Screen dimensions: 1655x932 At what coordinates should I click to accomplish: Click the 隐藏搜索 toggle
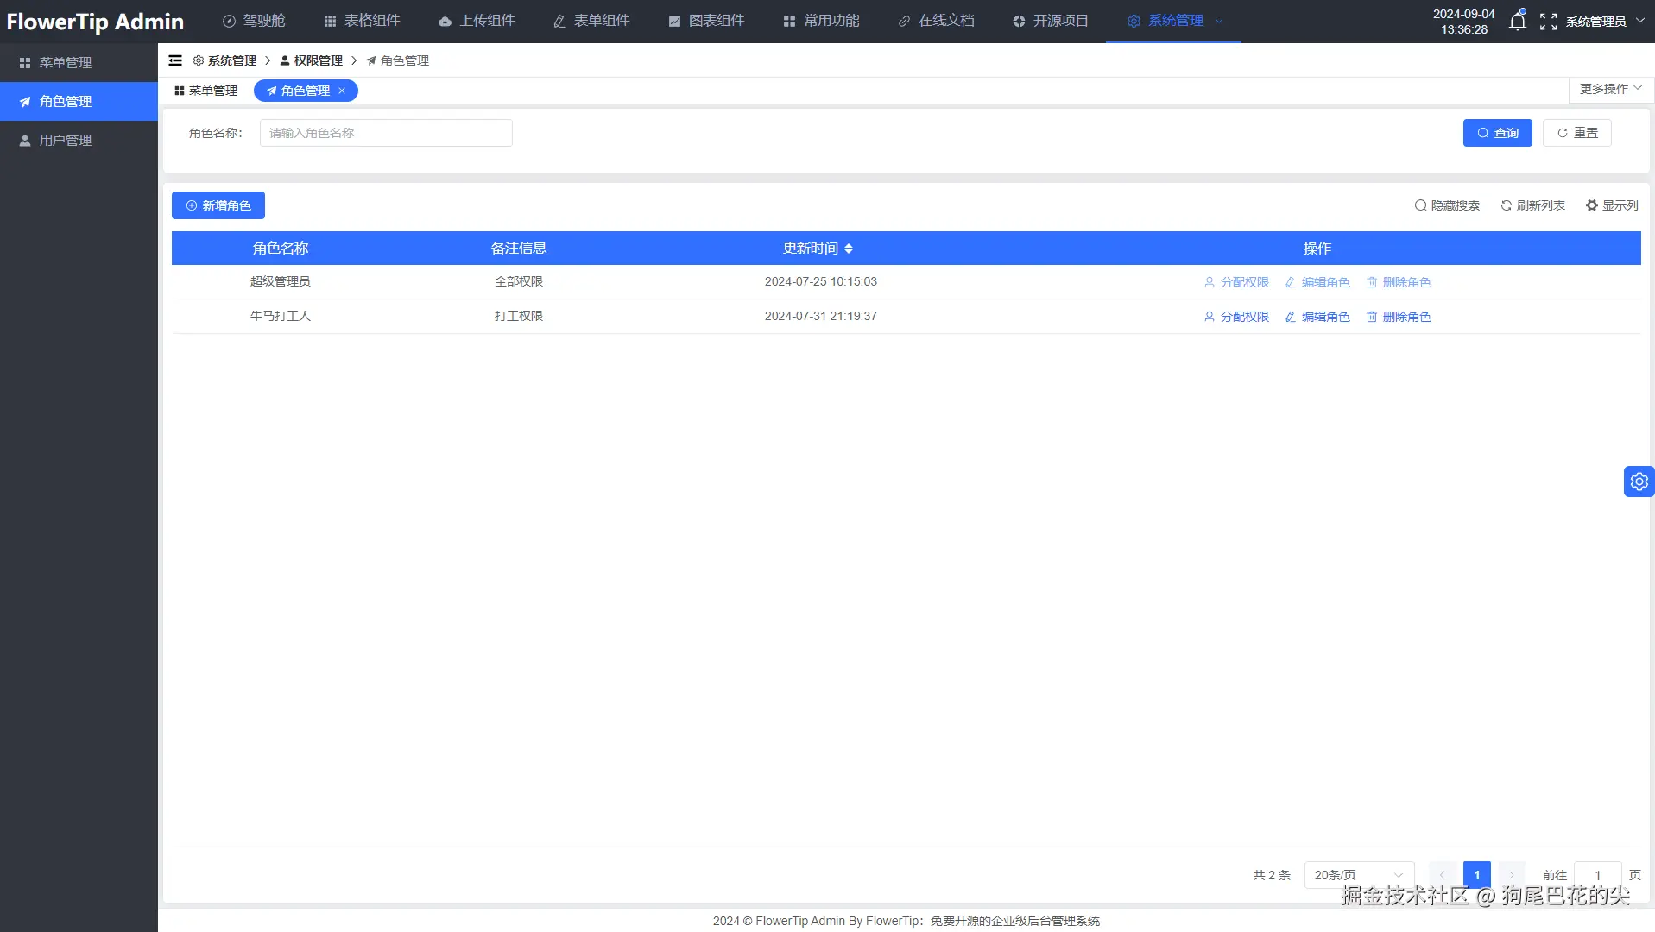[1447, 205]
